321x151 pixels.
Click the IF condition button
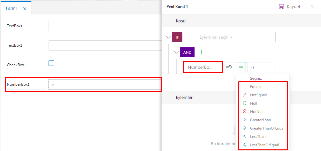point(177,37)
